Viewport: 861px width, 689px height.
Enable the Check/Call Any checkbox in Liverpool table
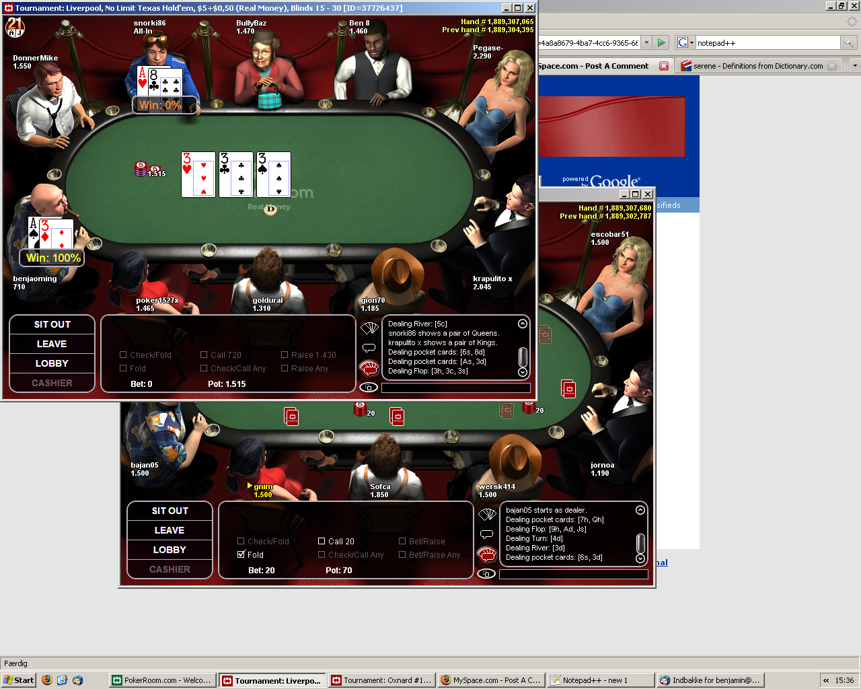pyautogui.click(x=204, y=368)
